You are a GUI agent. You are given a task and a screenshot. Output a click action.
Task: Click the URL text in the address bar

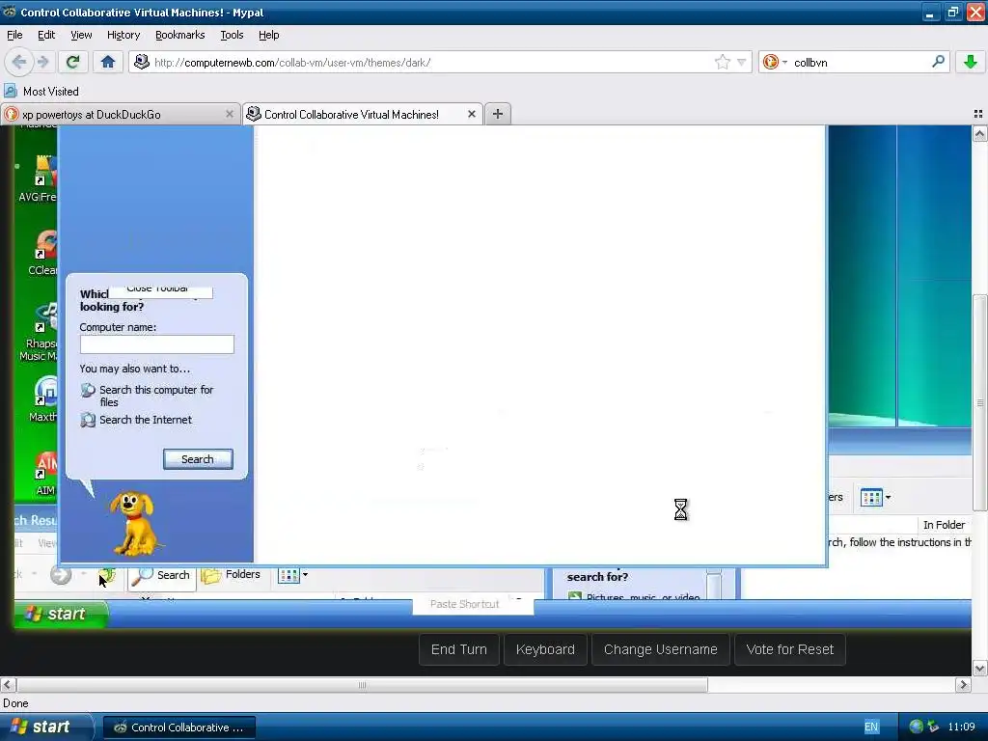[x=292, y=63]
